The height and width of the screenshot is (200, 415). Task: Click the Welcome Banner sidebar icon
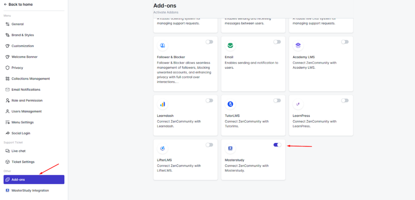tap(7, 57)
